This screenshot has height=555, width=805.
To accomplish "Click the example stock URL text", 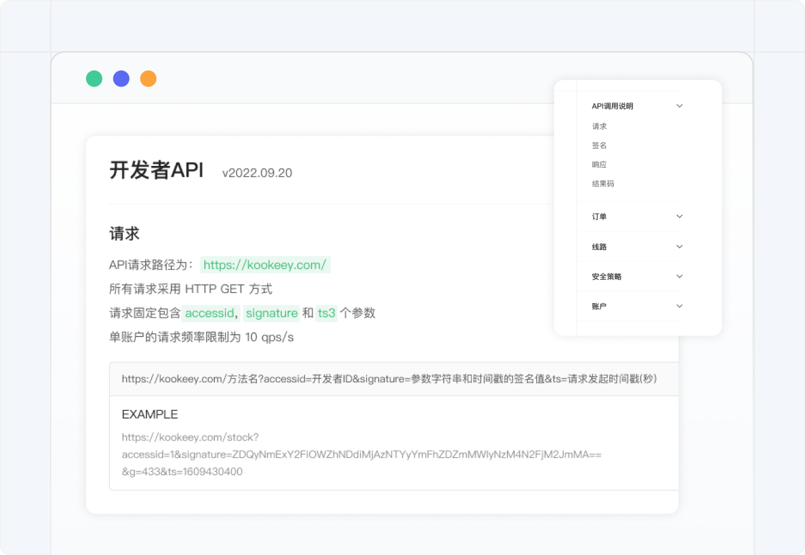I will pos(361,454).
